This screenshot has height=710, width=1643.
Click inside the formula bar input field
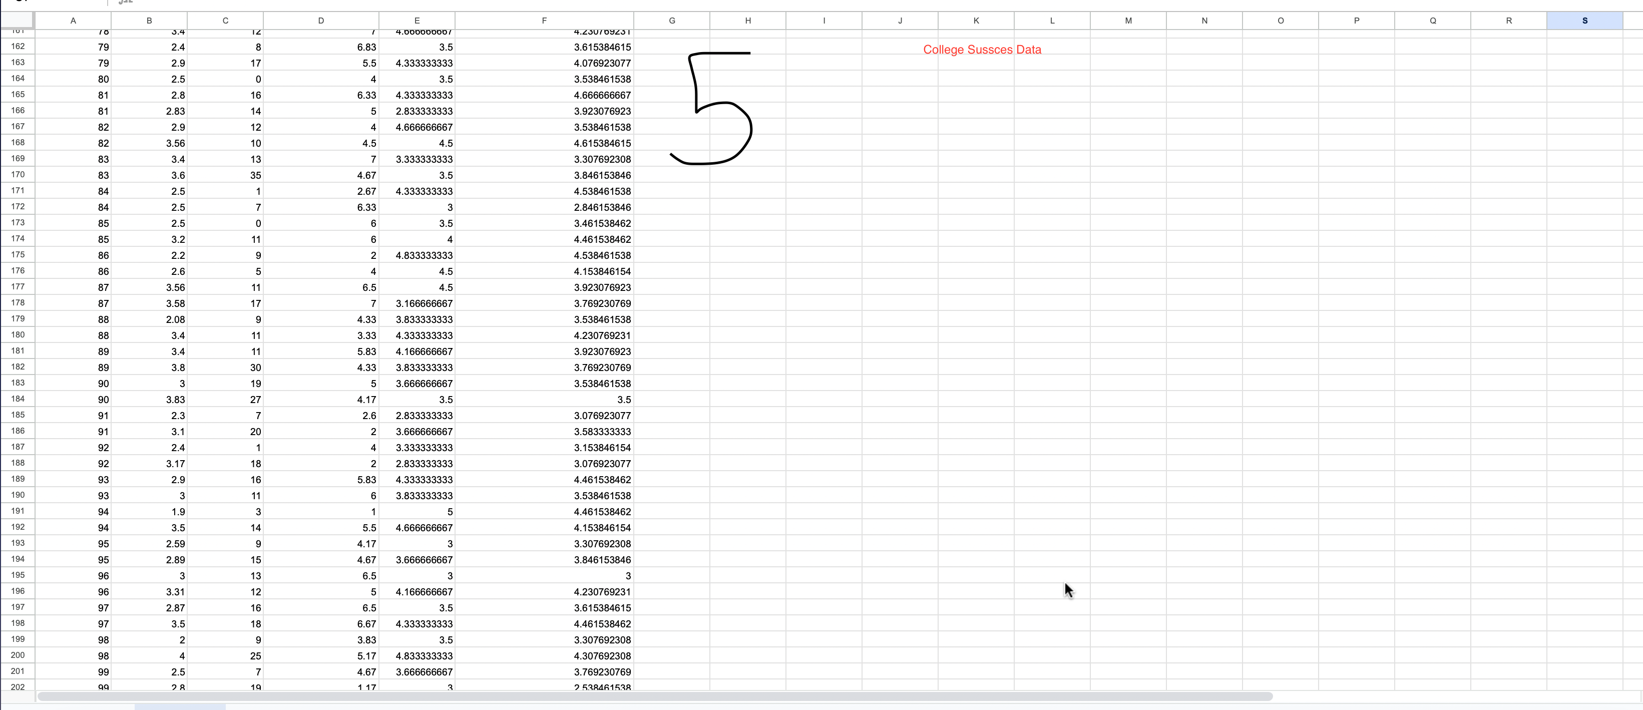447,3
